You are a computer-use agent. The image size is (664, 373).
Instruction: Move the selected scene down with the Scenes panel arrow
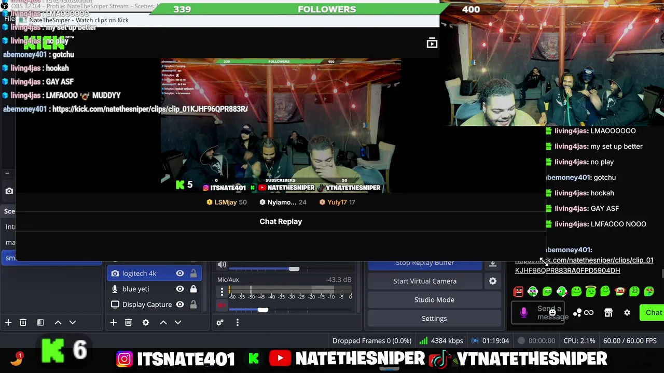tap(73, 322)
